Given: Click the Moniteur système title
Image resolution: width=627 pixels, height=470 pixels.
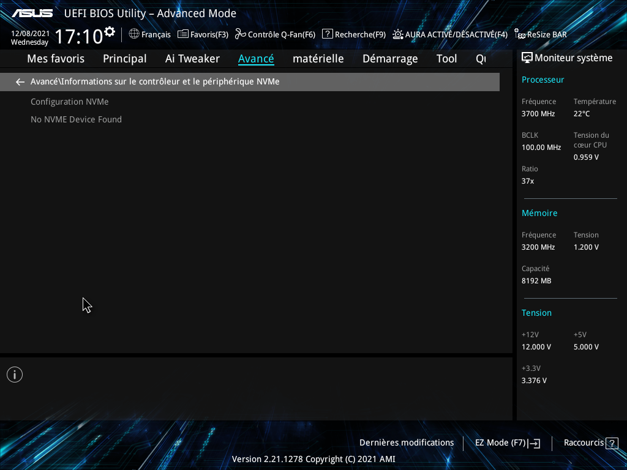Looking at the screenshot, I should (x=573, y=58).
